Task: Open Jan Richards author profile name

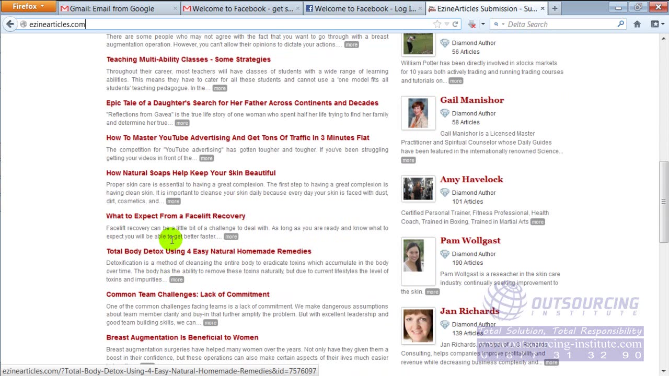Action: pyautogui.click(x=469, y=311)
